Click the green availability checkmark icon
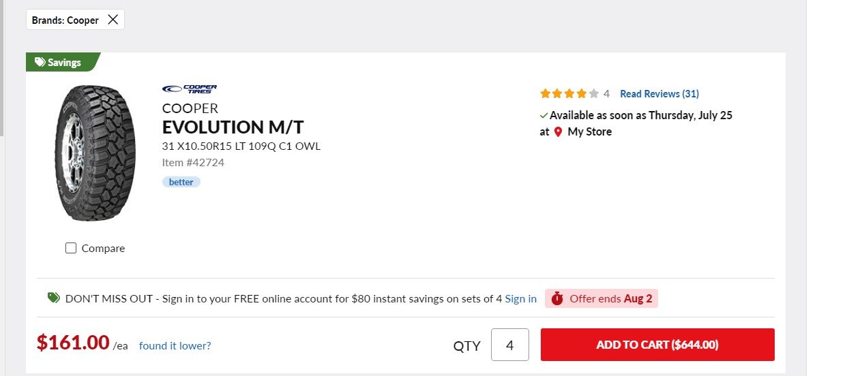This screenshot has width=847, height=376. click(544, 116)
